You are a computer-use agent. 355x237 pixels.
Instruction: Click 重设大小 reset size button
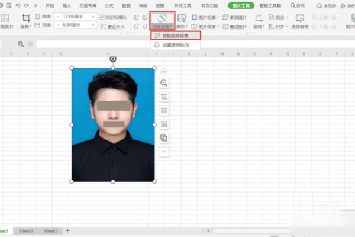click(x=112, y=27)
